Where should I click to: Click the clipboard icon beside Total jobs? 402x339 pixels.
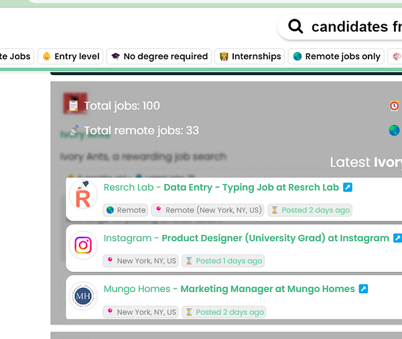(x=71, y=105)
